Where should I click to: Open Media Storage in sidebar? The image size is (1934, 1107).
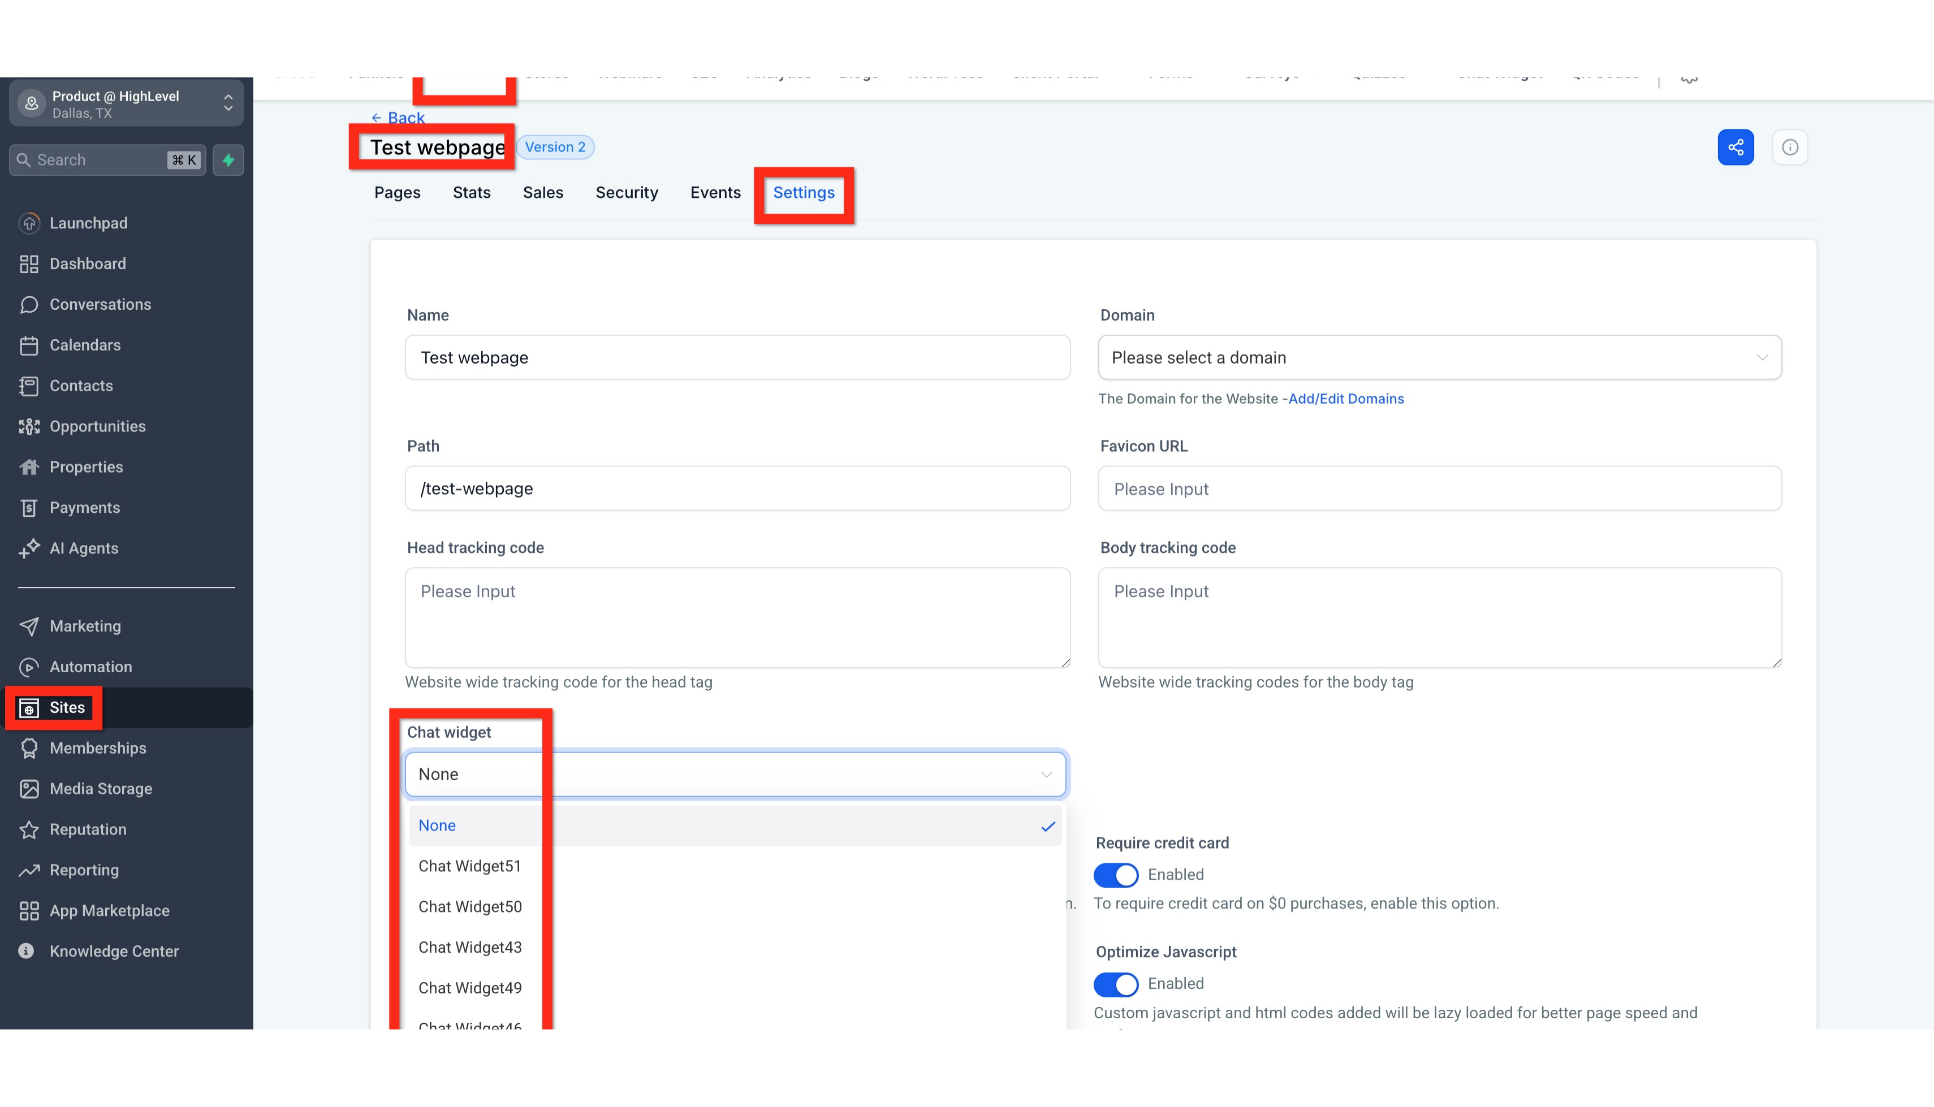(x=100, y=789)
